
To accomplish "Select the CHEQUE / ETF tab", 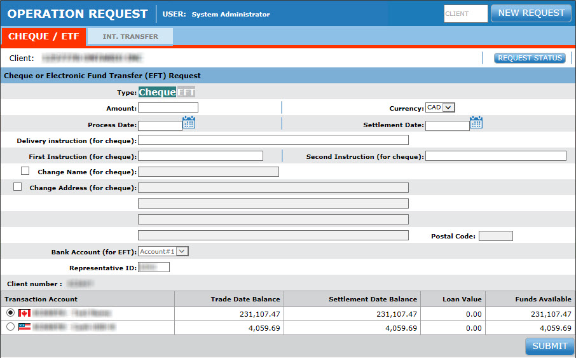I will click(43, 37).
